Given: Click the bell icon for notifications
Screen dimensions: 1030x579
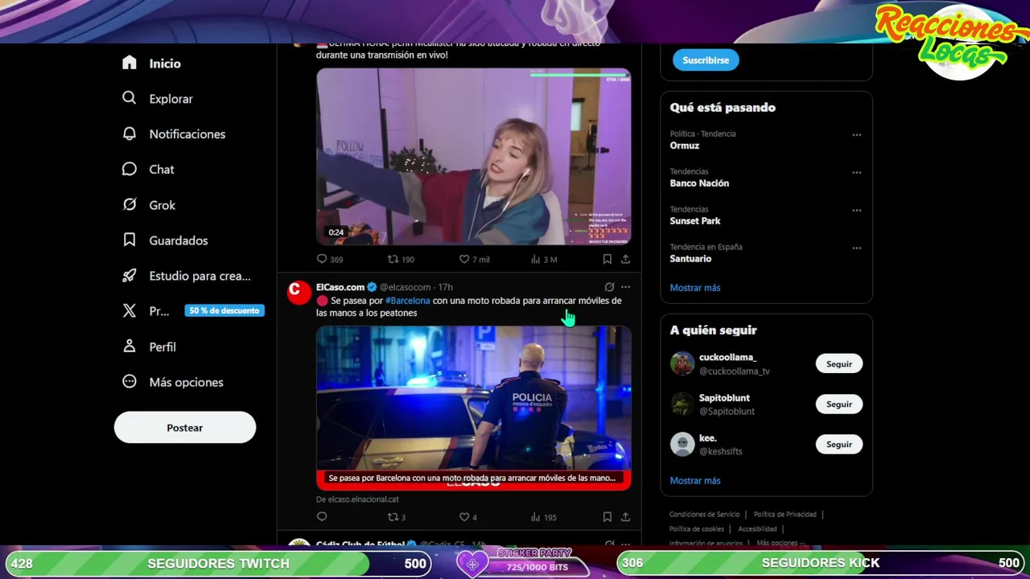Looking at the screenshot, I should 129,133.
